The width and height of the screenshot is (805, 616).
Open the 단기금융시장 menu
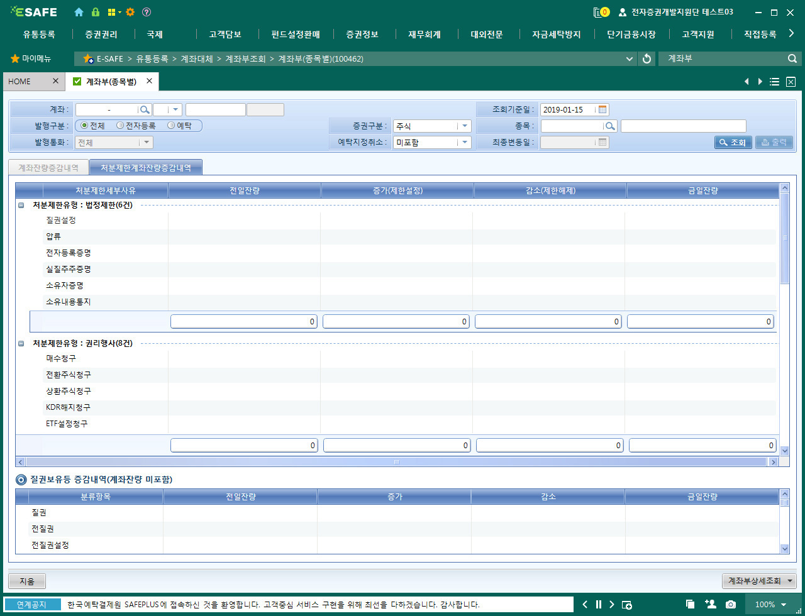631,35
